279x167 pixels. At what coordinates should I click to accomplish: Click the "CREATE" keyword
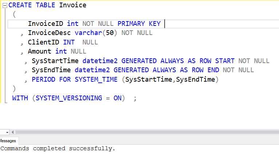click(20, 5)
